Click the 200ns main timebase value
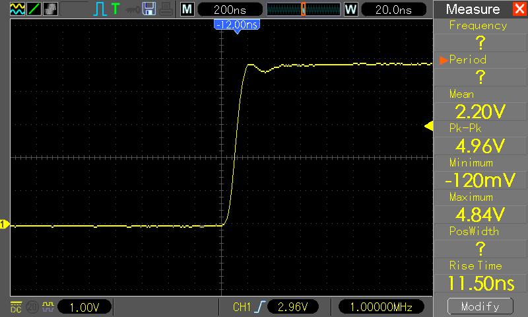Image resolution: width=528 pixels, height=317 pixels. (x=230, y=9)
